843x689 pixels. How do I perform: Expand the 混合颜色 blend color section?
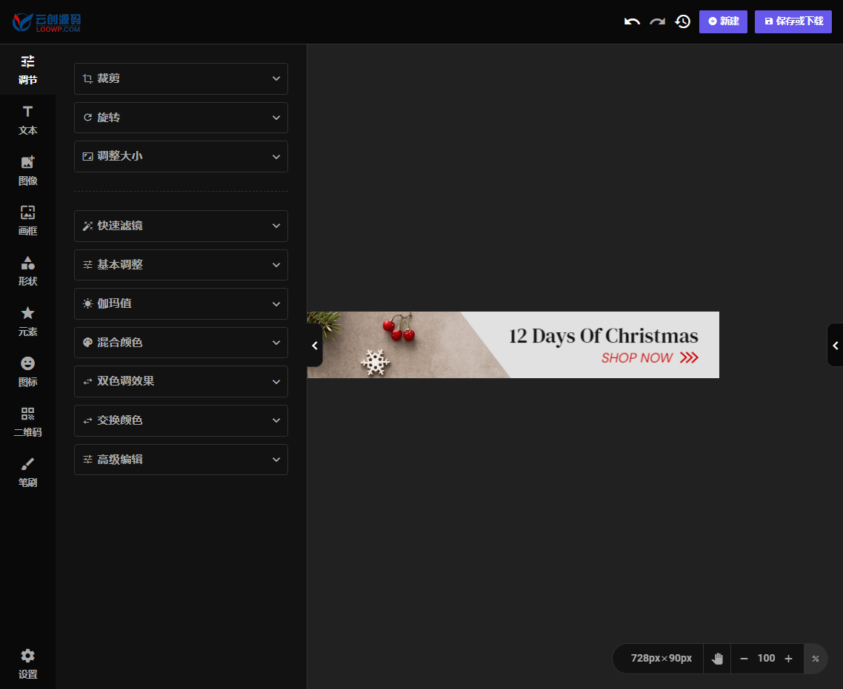click(181, 343)
